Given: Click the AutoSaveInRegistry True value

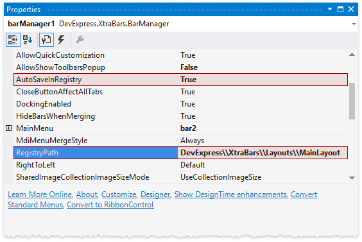Looking at the screenshot, I should click(x=263, y=80).
